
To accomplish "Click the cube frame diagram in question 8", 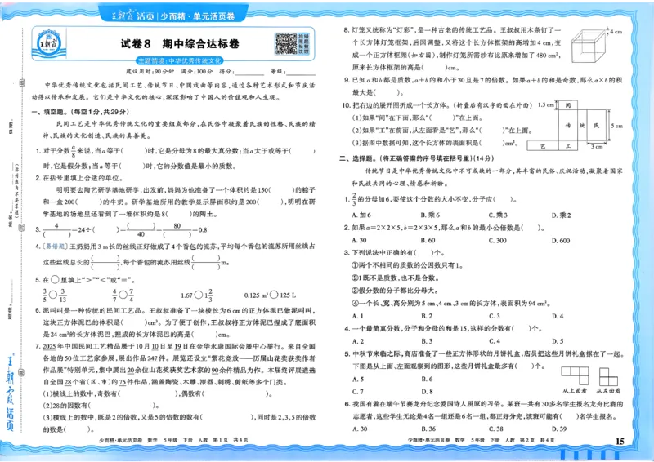I will (x=589, y=47).
